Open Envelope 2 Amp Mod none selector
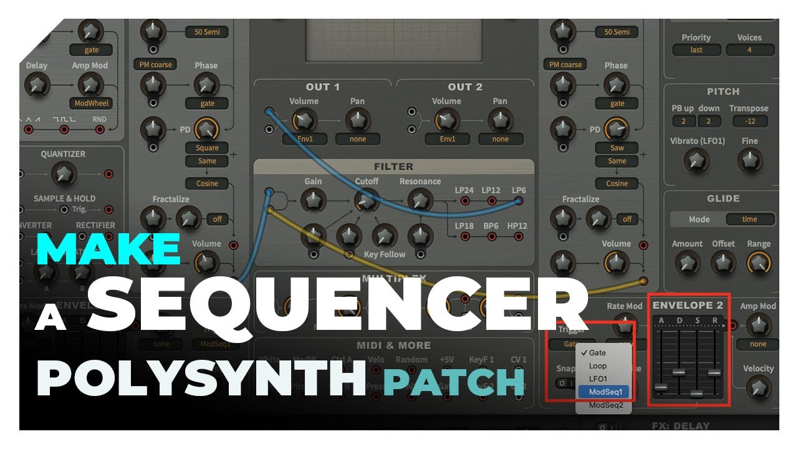Viewport: 798px width, 449px height. point(758,344)
